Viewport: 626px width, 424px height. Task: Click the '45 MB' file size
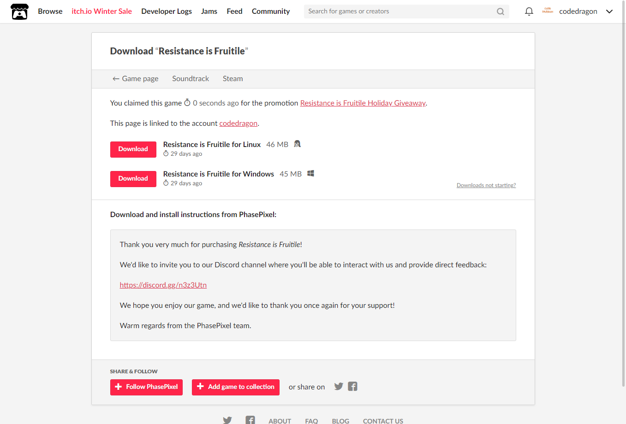coord(291,174)
